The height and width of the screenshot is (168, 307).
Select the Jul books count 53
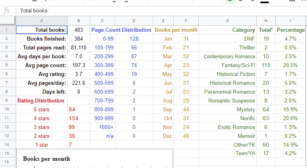(186, 92)
